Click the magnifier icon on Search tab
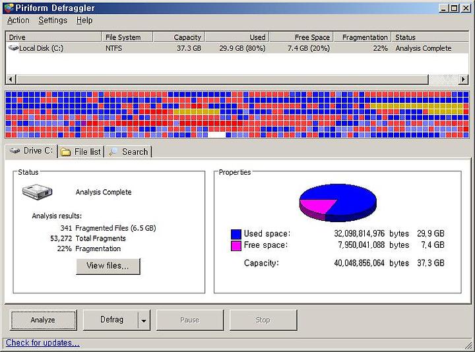Screen dimensions: 475x352 [113, 152]
